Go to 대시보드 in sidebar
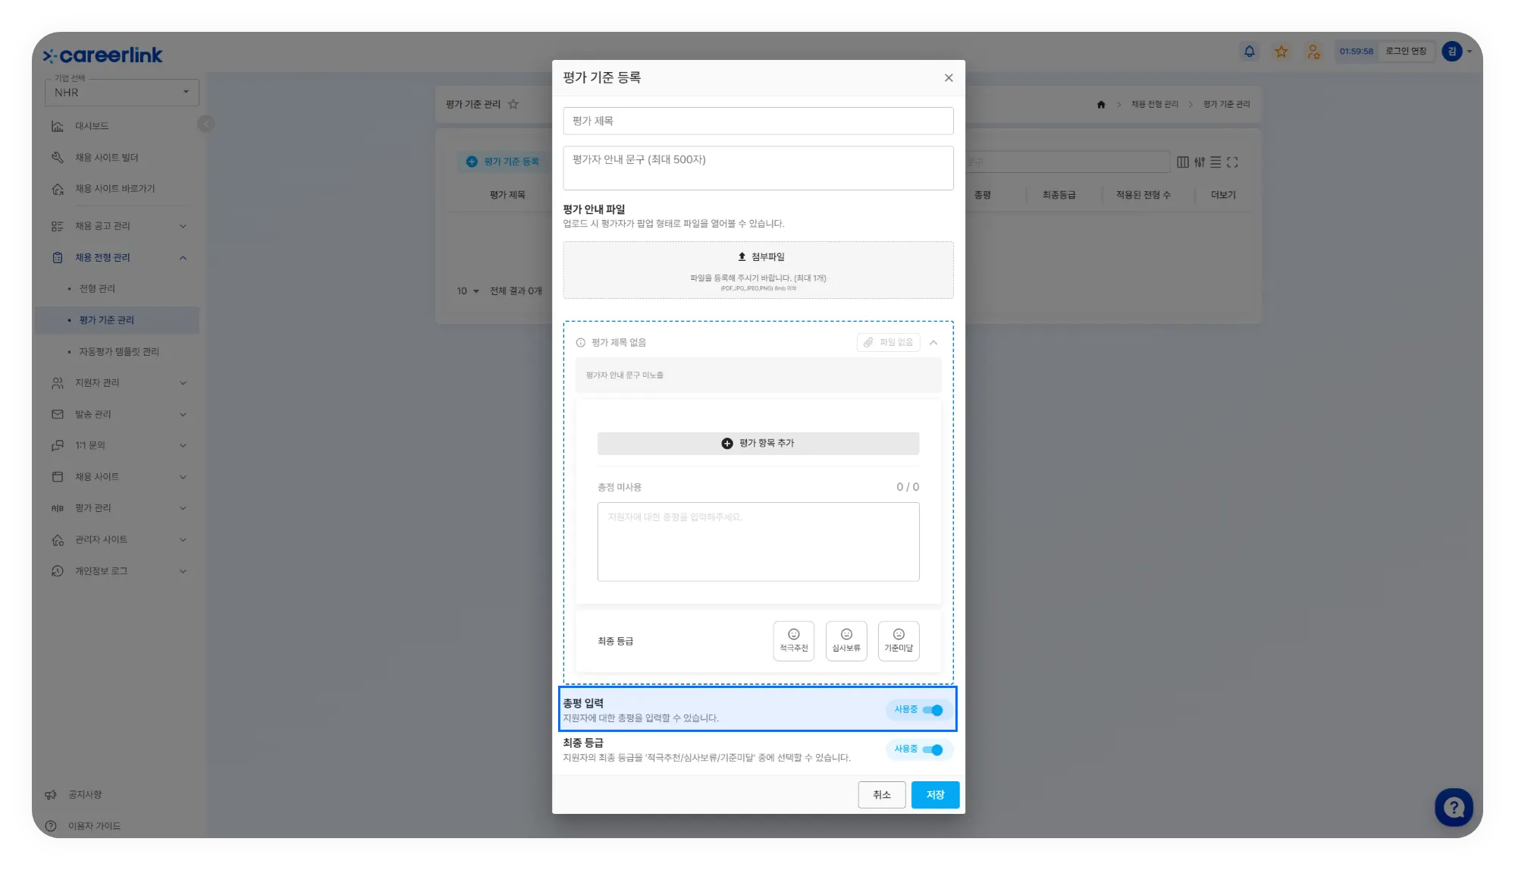Image resolution: width=1515 pixels, height=870 pixels. coord(92,126)
